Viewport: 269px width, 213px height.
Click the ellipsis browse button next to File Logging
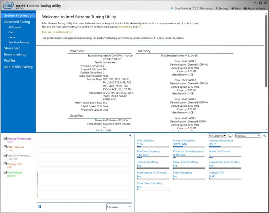click(x=230, y=136)
